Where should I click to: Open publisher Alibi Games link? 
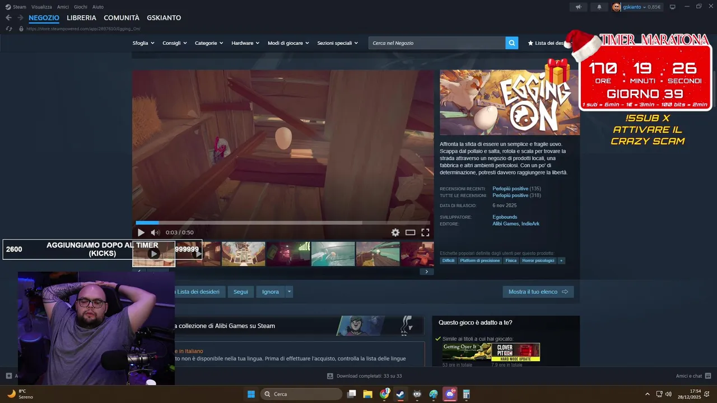(x=505, y=224)
